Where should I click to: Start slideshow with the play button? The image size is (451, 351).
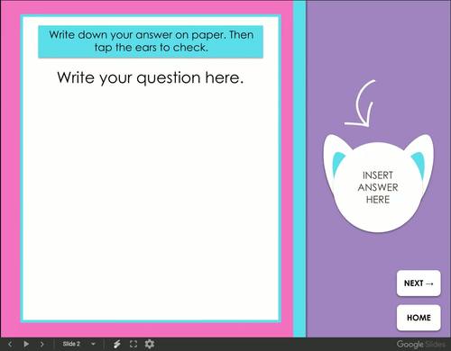click(x=26, y=344)
